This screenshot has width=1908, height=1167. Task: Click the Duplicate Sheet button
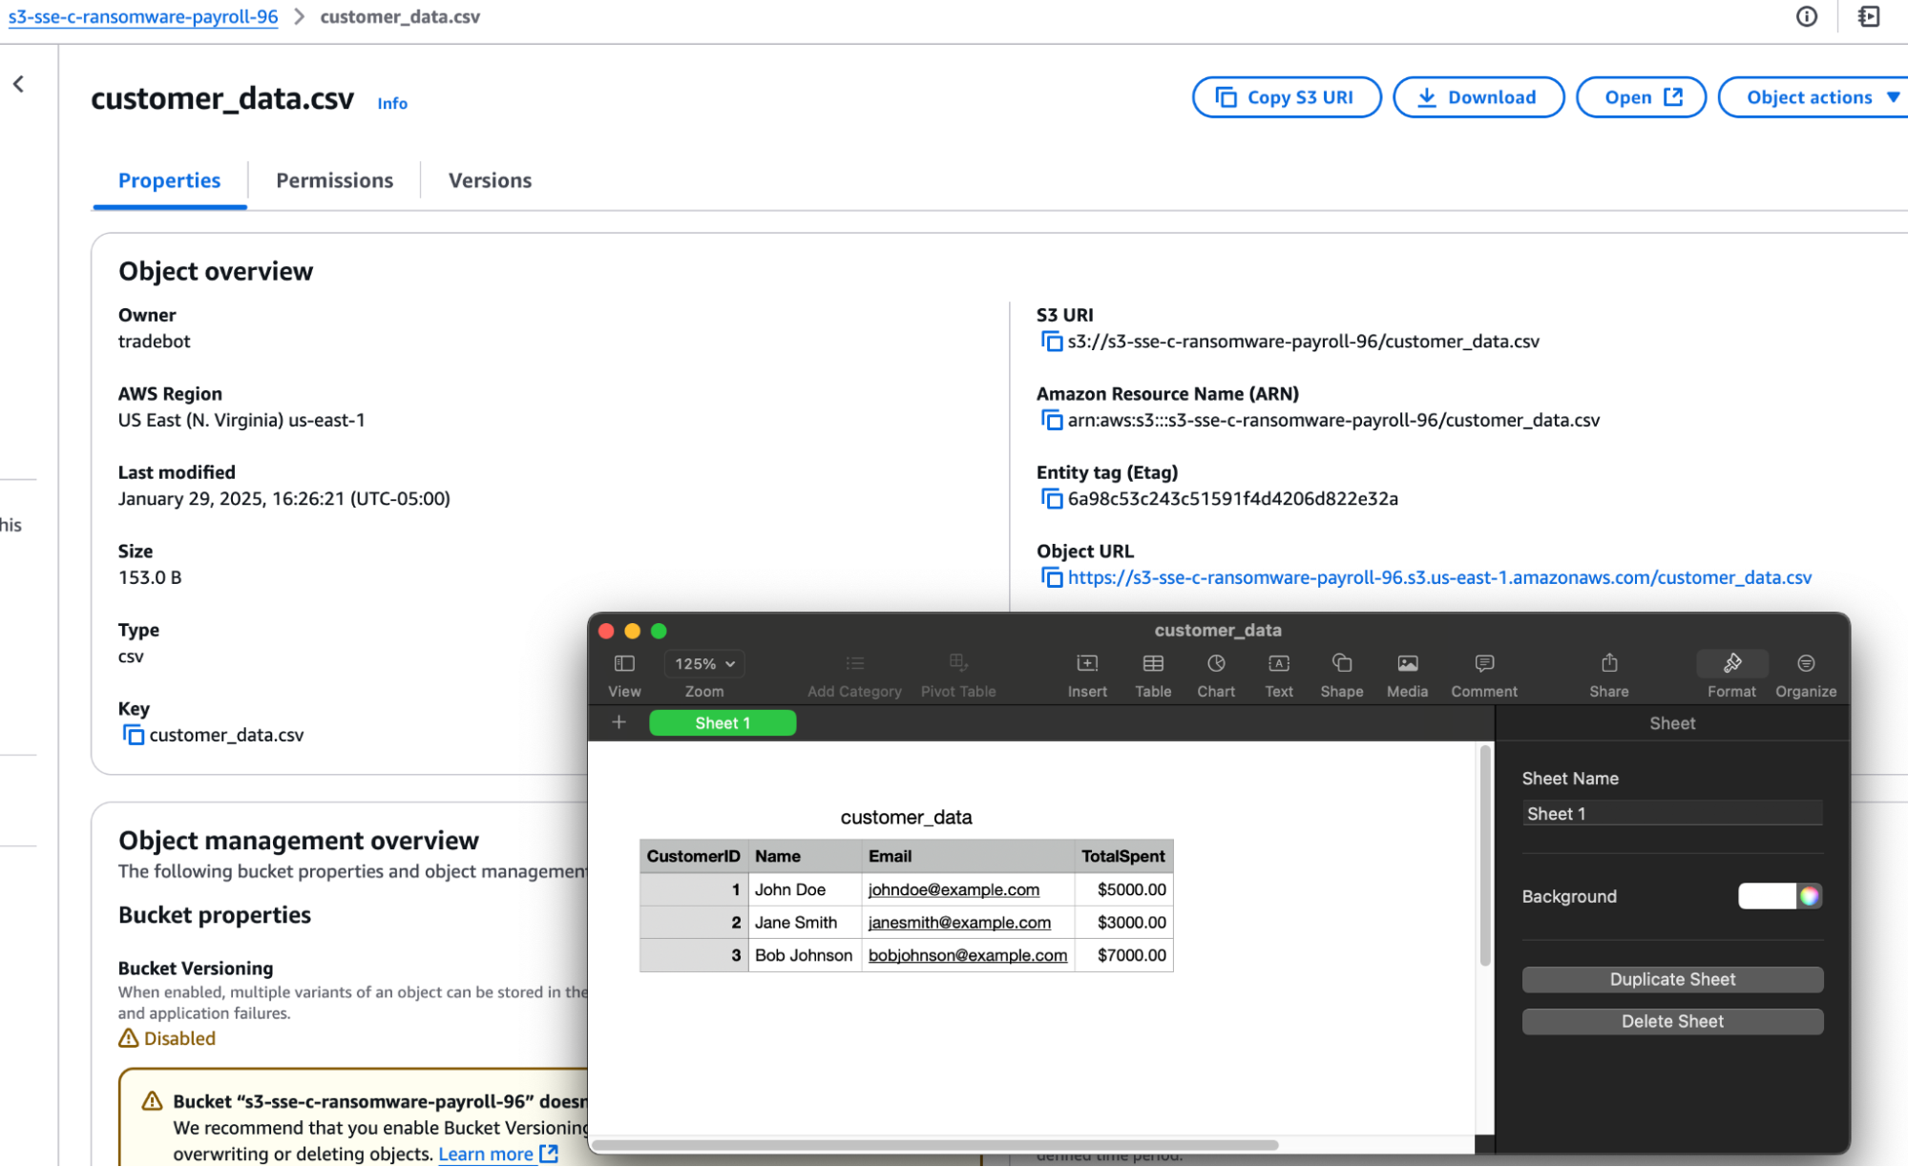tap(1671, 979)
